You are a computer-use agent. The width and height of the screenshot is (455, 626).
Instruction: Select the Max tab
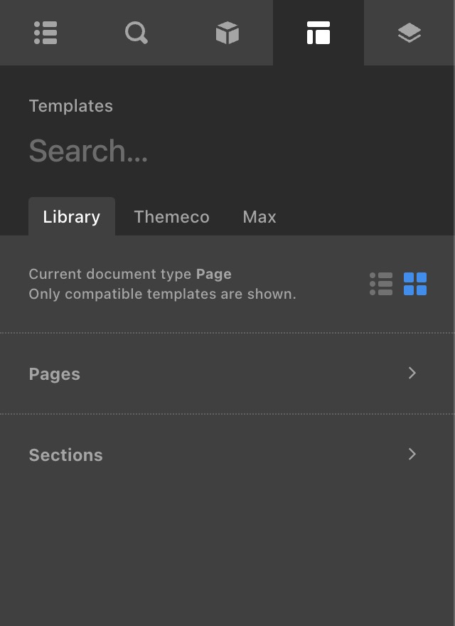click(259, 217)
